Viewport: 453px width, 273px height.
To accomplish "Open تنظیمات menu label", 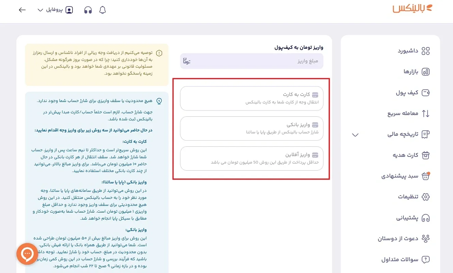I will coord(408,197).
